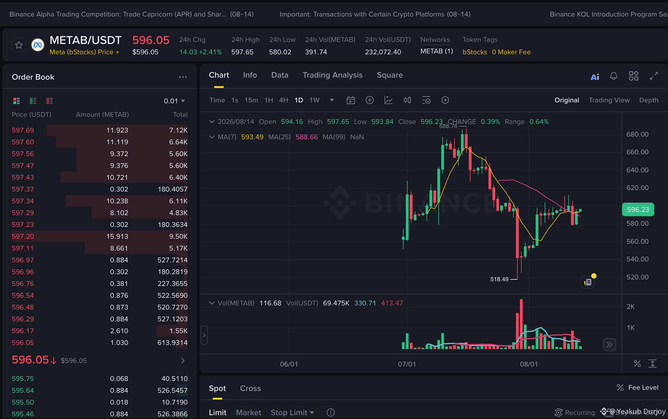Viewport: 668px width, 419px height.
Task: Select the 1D time interval
Action: tap(299, 100)
